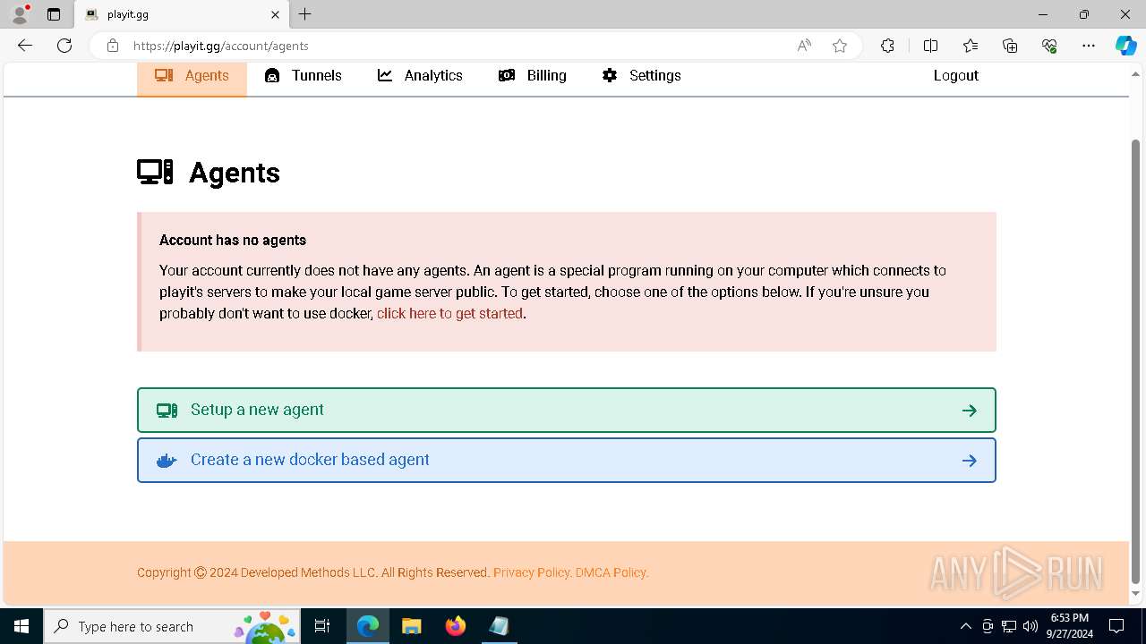Open Microsoft Edge from taskbar

click(368, 626)
